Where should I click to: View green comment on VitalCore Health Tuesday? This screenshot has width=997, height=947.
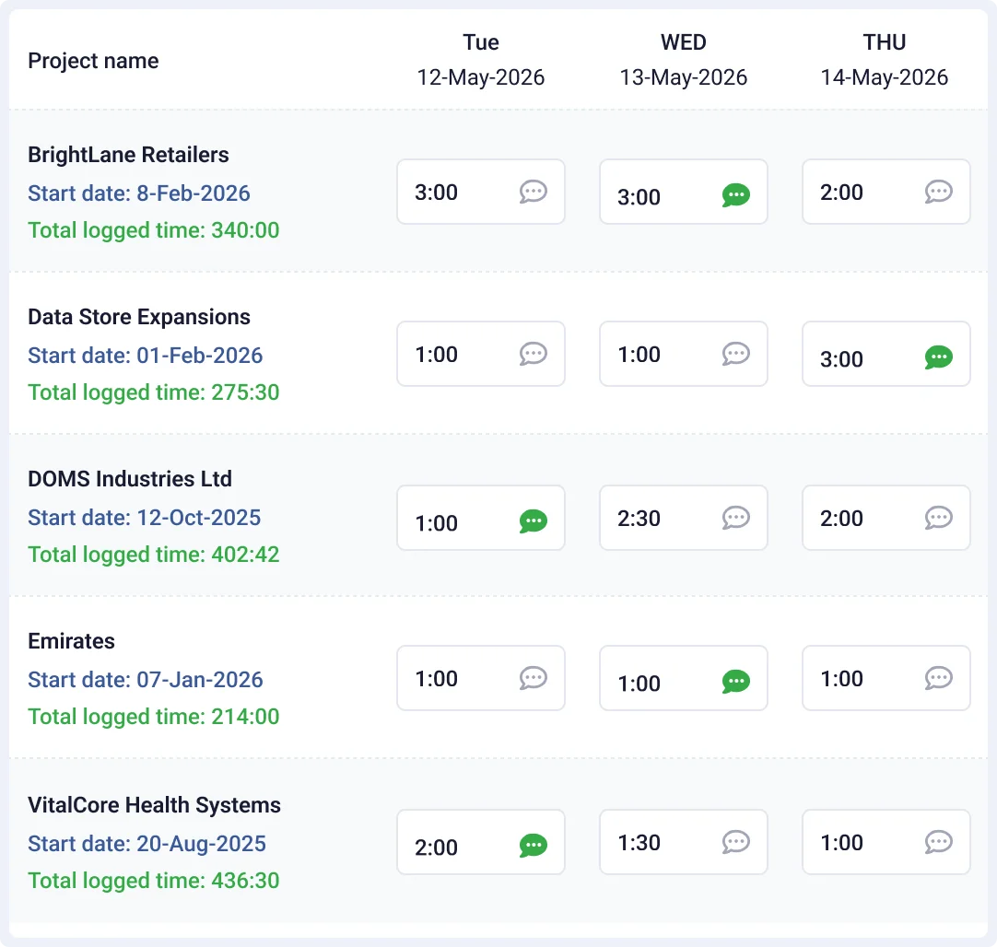click(533, 846)
